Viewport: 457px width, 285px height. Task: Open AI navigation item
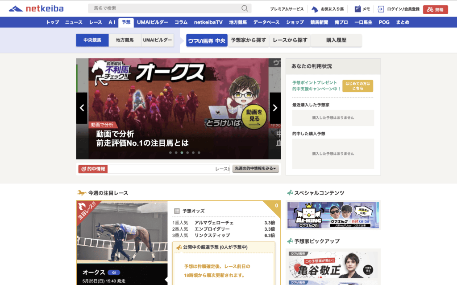tap(112, 22)
